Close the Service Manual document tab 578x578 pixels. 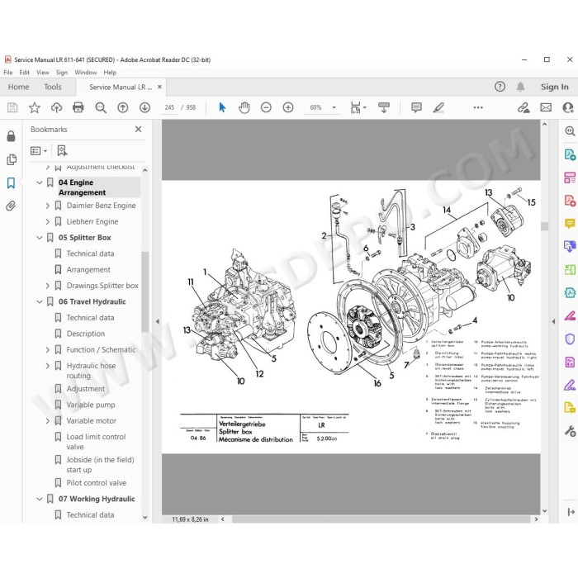click(159, 87)
